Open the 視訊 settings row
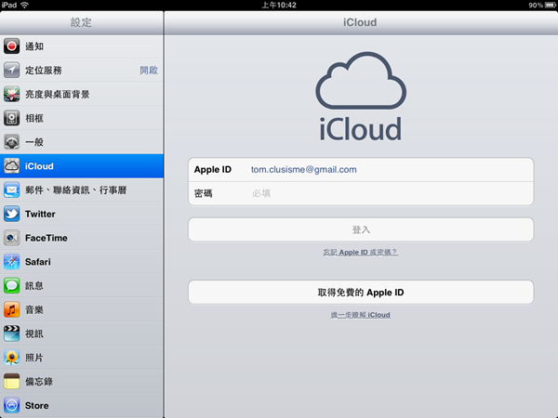 click(82, 333)
